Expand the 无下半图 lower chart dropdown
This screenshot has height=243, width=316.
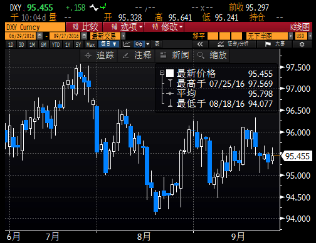(x=291, y=36)
